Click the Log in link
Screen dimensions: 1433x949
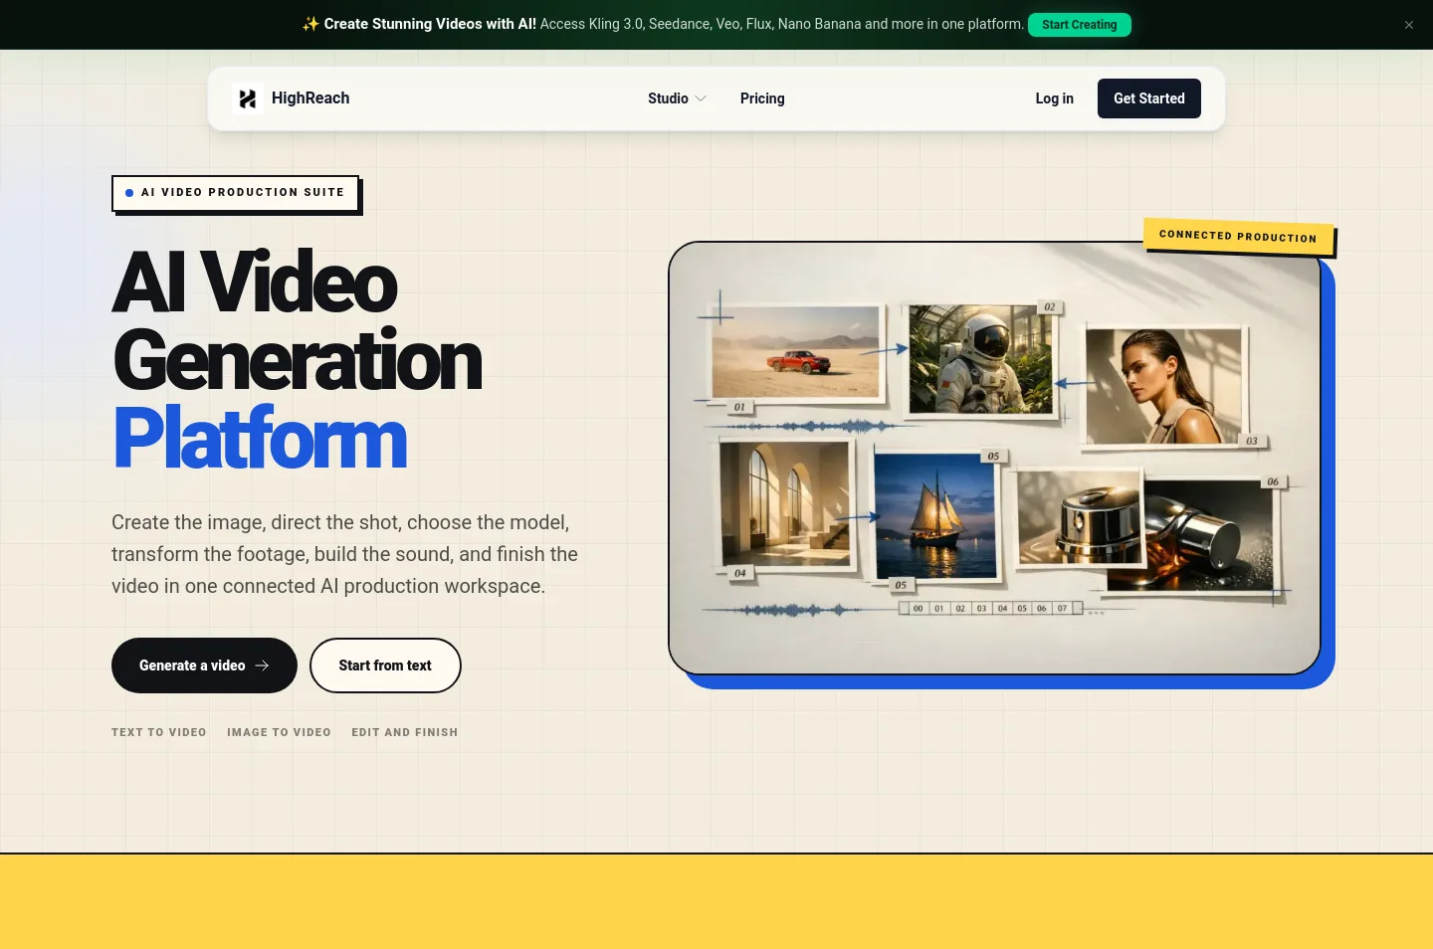coord(1054,98)
